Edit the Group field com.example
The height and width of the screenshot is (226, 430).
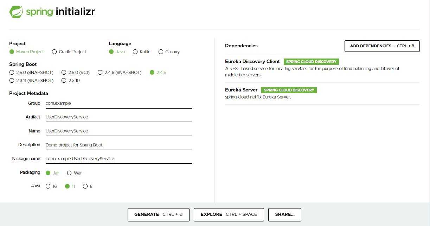tap(118, 103)
